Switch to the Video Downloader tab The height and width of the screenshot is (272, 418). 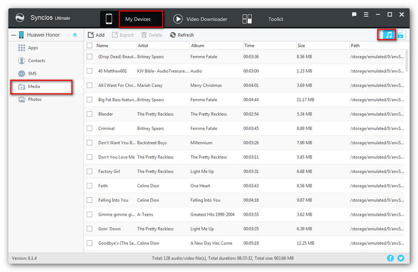[x=206, y=19]
